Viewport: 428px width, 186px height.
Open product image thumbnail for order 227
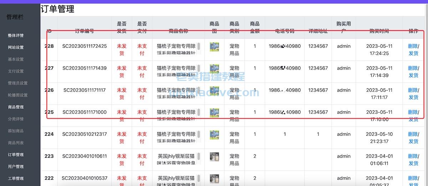pyautogui.click(x=214, y=69)
